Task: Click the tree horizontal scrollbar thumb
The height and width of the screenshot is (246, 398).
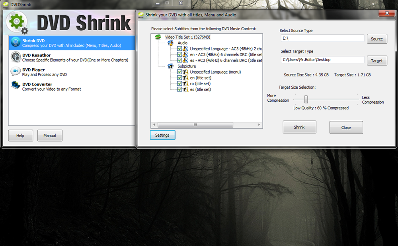Action: pyautogui.click(x=195, y=125)
